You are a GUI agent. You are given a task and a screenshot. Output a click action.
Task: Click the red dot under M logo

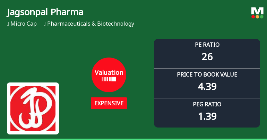[253, 17]
